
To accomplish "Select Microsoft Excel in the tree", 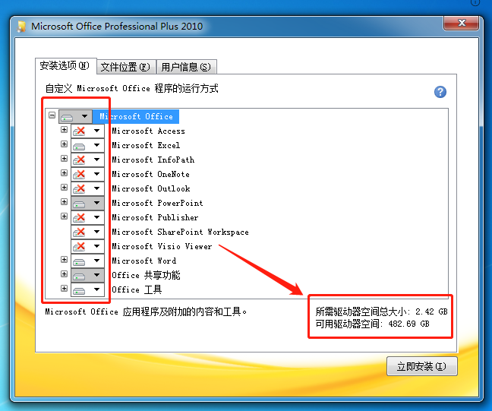I will [146, 145].
